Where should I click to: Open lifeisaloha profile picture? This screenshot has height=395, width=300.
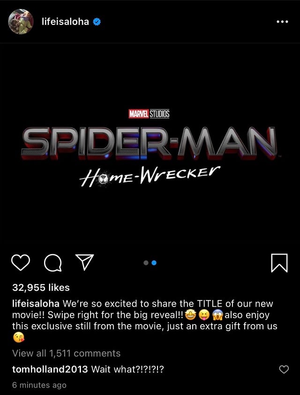[x=21, y=22]
